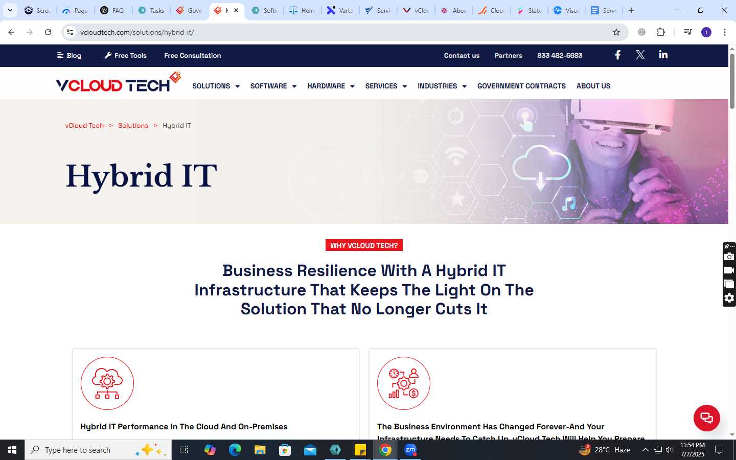Screen dimensions: 736x460
Task: Click Free Consultation link
Action: click(193, 55)
